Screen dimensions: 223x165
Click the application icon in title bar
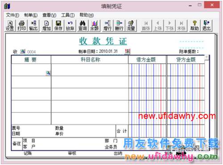pyautogui.click(x=7, y=6)
